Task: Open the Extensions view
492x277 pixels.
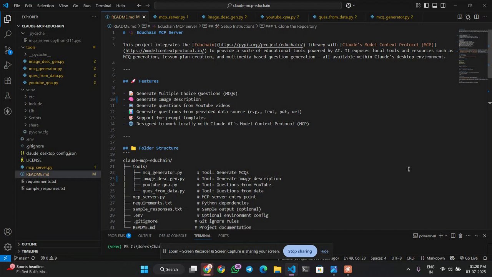Action: coord(8,81)
